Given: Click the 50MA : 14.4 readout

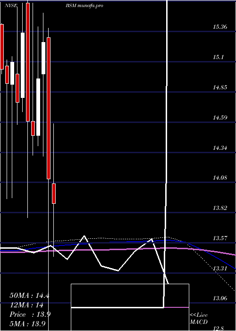Looking at the screenshot, I should coord(29,296).
